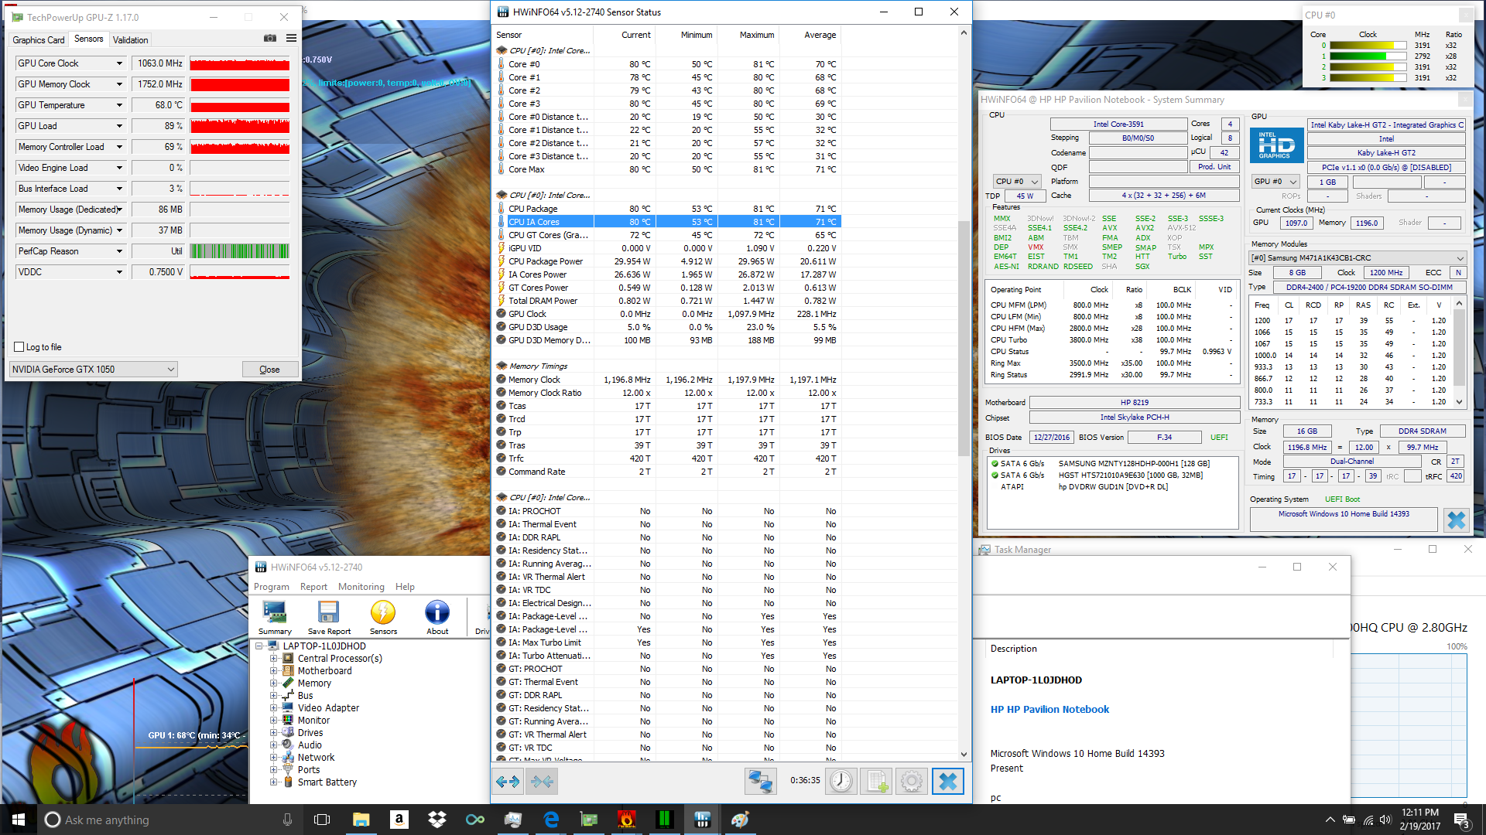Expand the Smart Battery tree node

[273, 782]
